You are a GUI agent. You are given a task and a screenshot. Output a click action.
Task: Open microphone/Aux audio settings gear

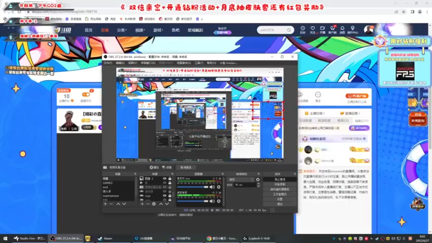tap(219, 187)
